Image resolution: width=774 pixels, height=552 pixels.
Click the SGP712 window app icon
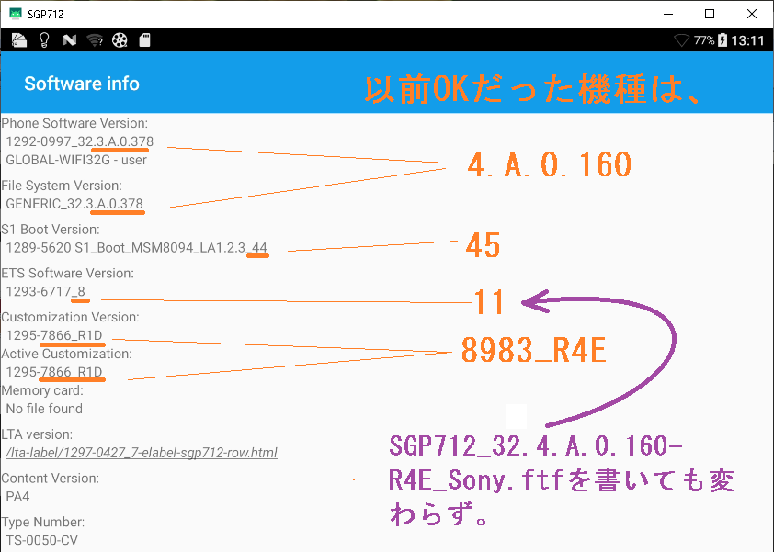coord(16,14)
